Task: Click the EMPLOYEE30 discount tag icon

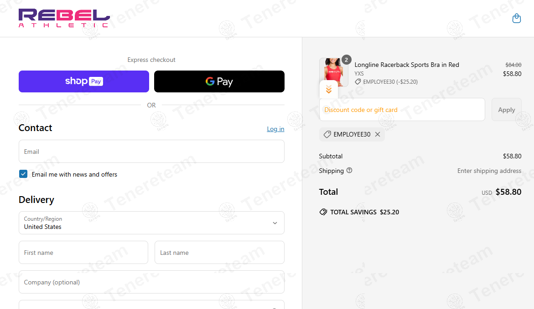Action: 327,134
